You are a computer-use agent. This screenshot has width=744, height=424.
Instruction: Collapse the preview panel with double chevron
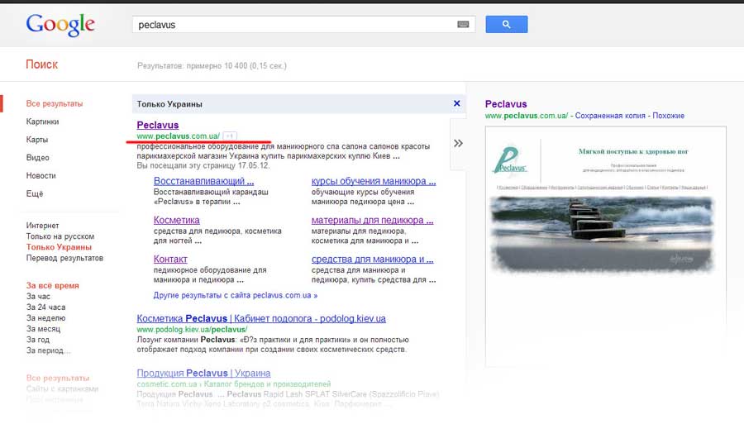point(458,143)
